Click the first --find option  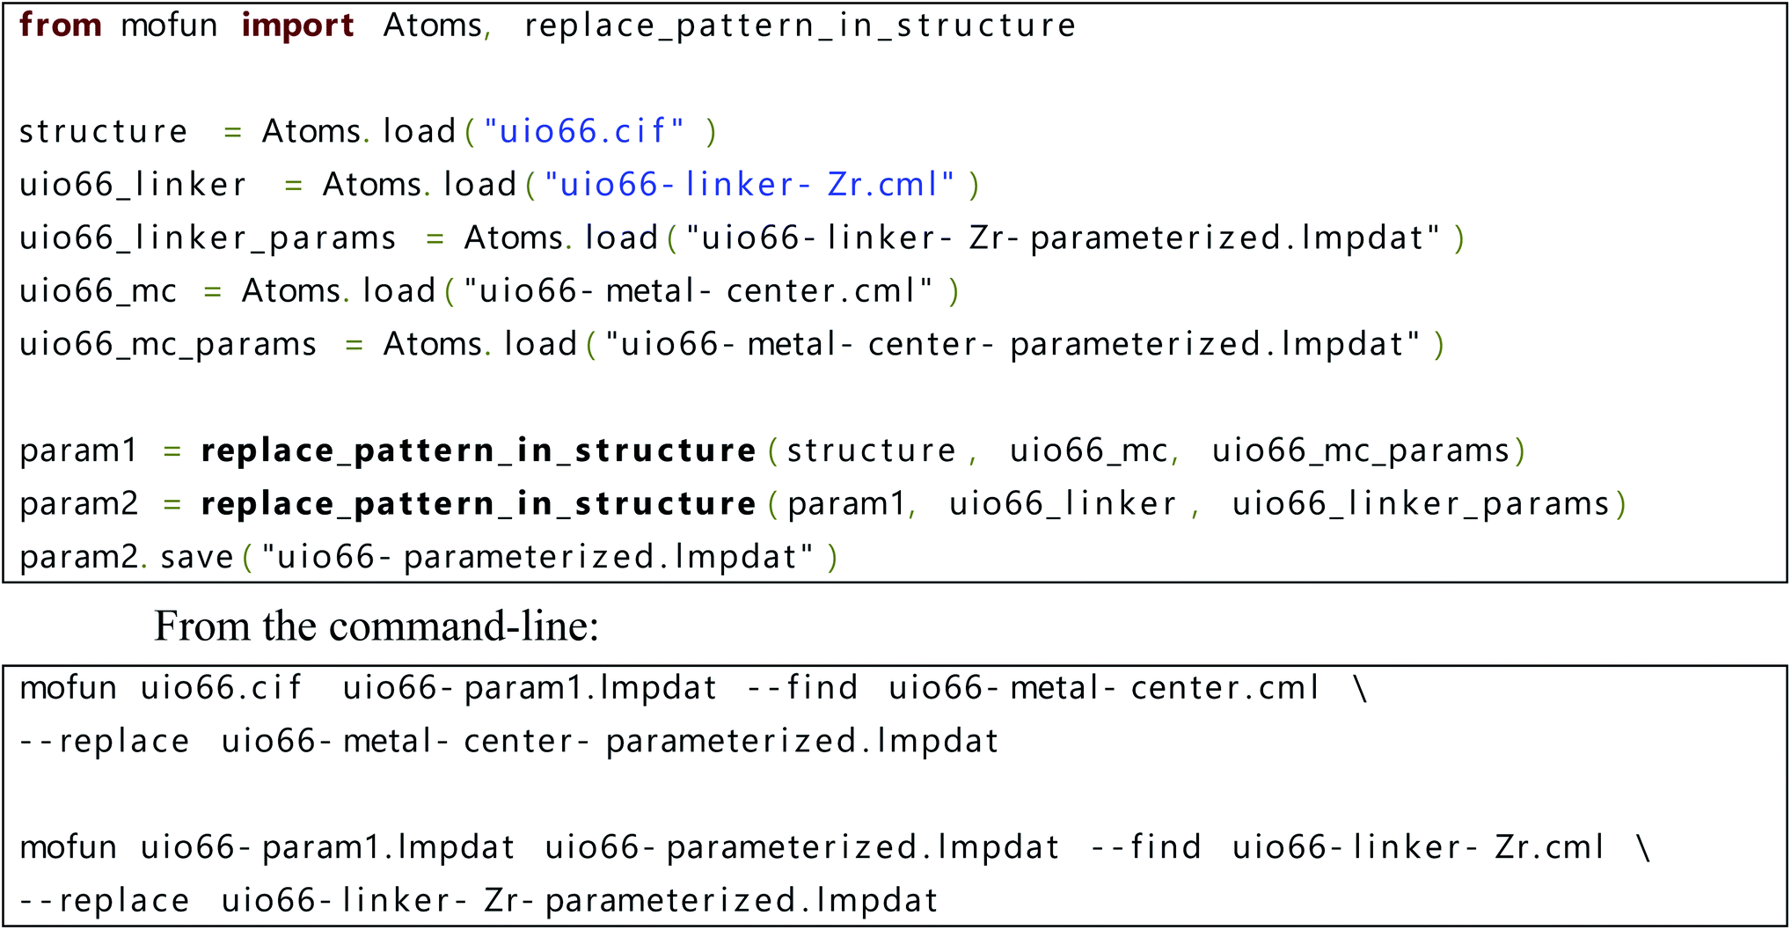click(802, 687)
